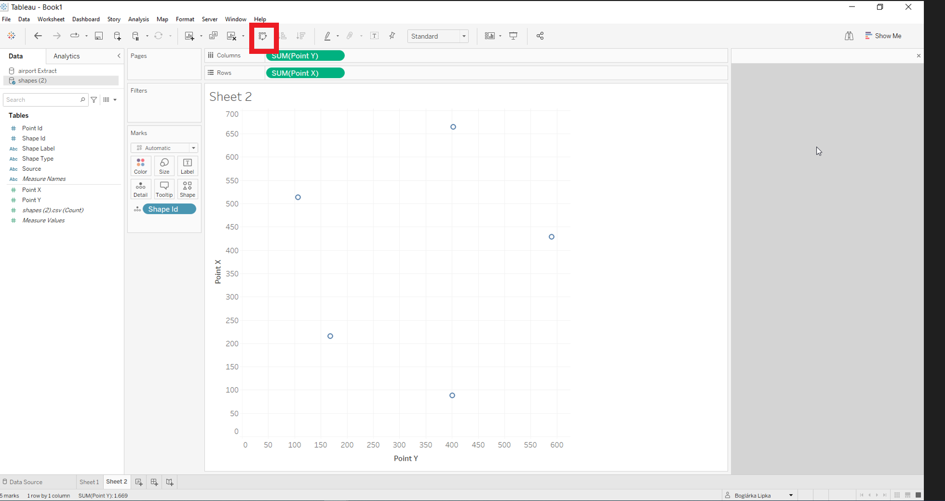This screenshot has width=945, height=501.
Task: Clear the sheet icon
Action: coord(232,36)
